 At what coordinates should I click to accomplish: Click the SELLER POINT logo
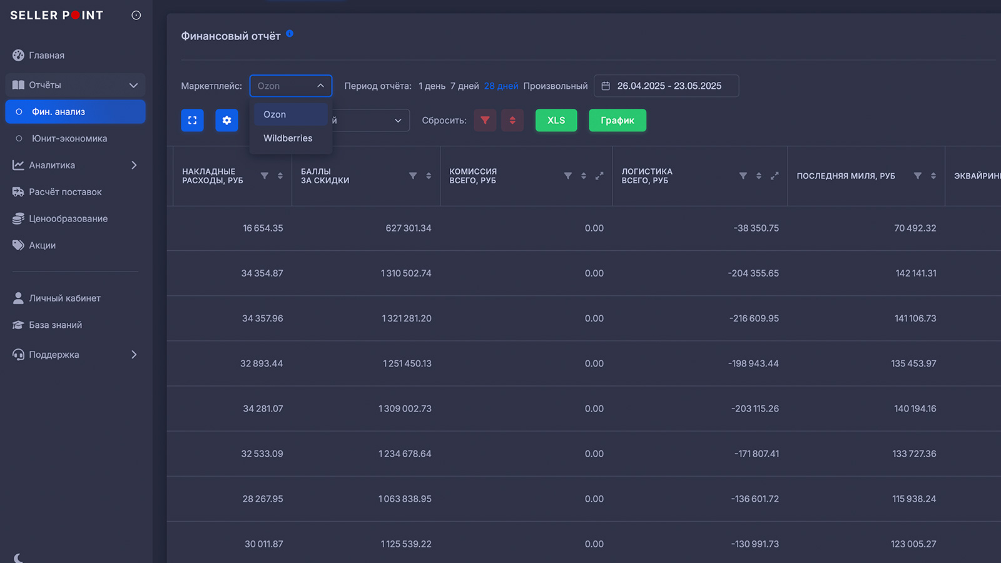[x=56, y=15]
